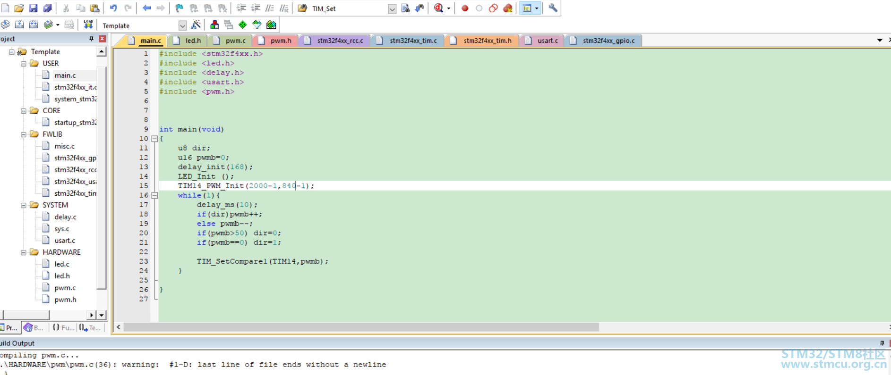The image size is (891, 375).
Task: Open Configuration wrench icon
Action: pyautogui.click(x=553, y=8)
